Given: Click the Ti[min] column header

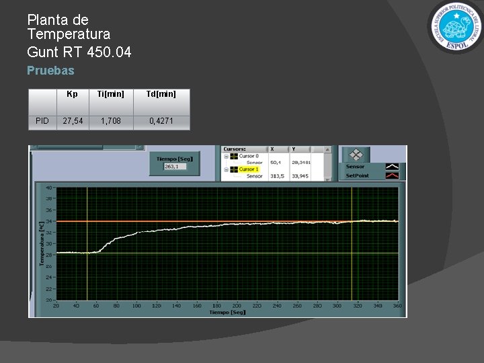Looking at the screenshot, I should pyautogui.click(x=111, y=102).
